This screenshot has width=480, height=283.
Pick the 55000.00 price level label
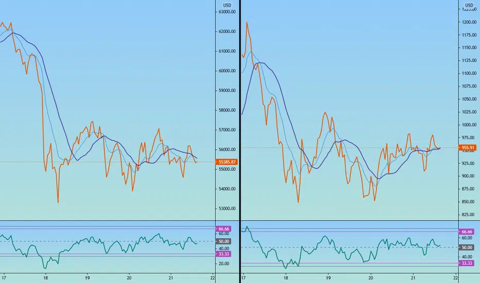coord(227,169)
